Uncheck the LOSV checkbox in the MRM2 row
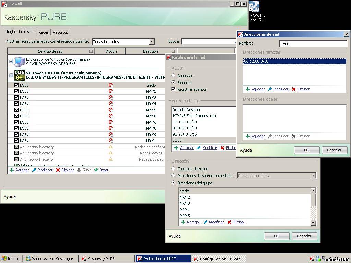Image resolution: width=351 pixels, height=263 pixels. click(16, 91)
